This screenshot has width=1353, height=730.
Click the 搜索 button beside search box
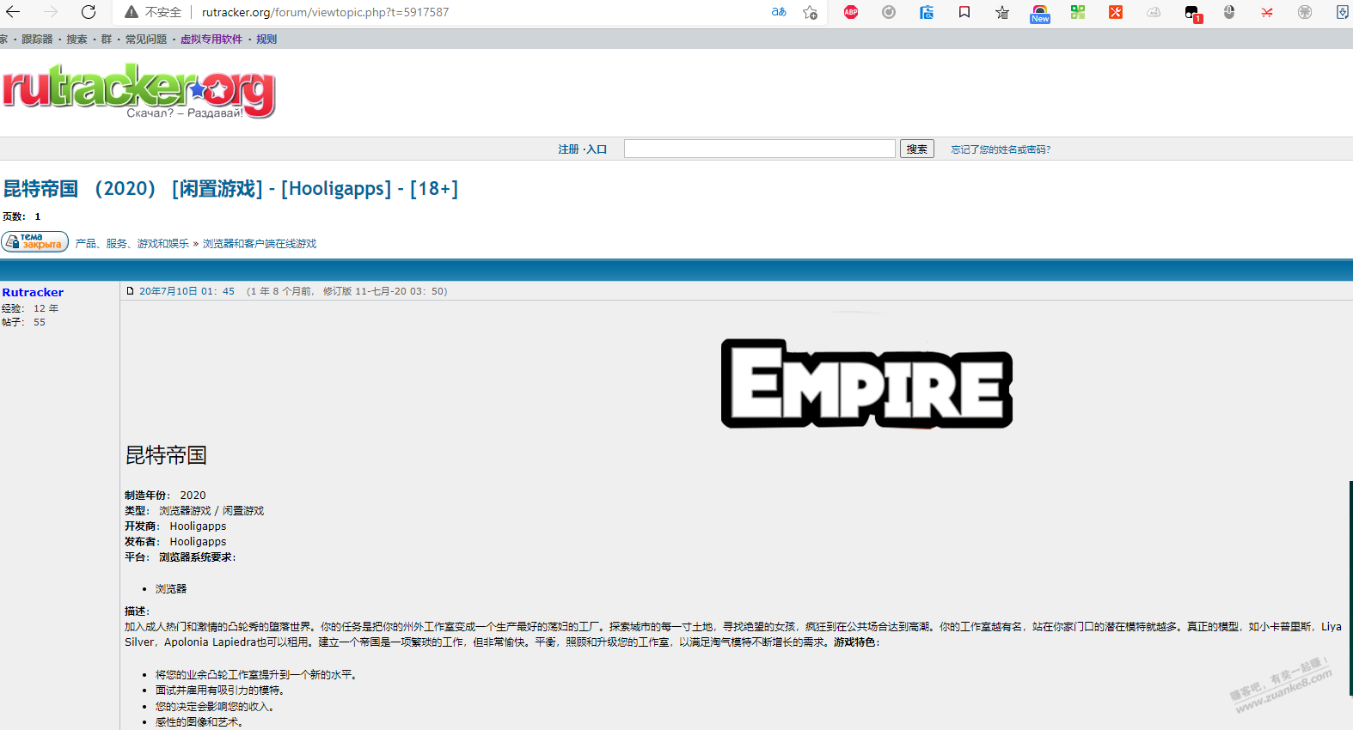coord(917,149)
